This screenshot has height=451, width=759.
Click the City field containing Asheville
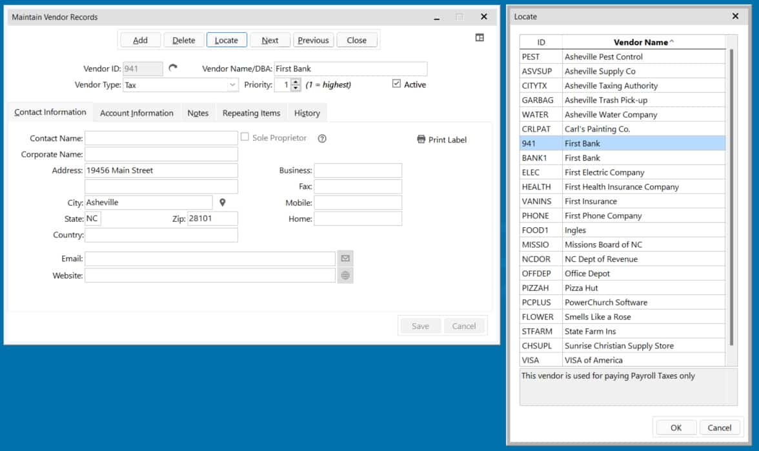click(x=148, y=203)
